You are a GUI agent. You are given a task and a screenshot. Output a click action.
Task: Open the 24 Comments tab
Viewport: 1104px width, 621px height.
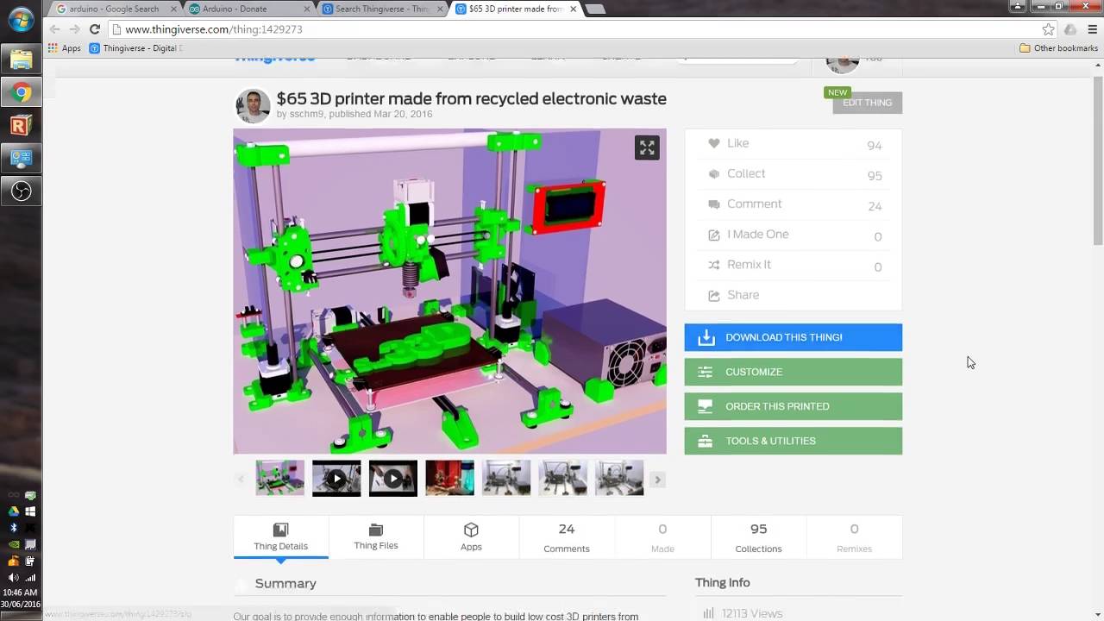tap(567, 536)
